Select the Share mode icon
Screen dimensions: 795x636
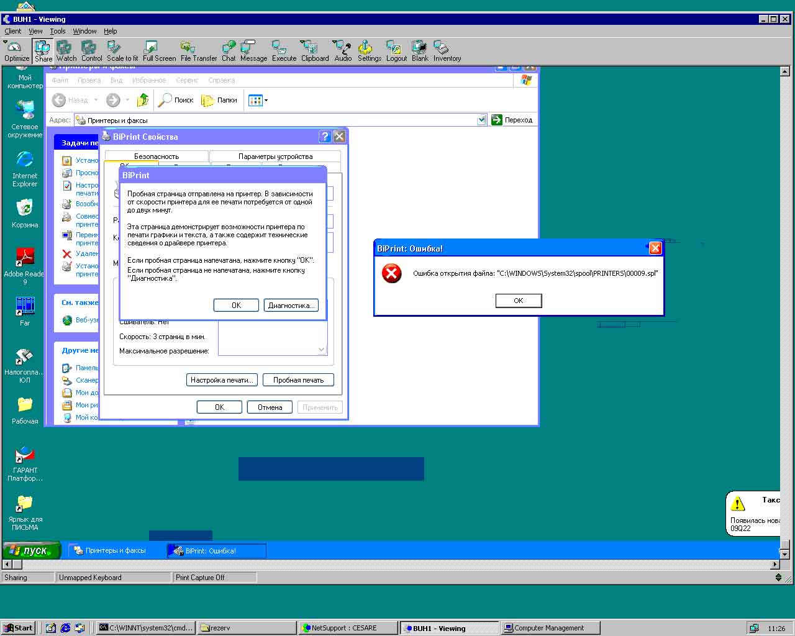coord(43,51)
